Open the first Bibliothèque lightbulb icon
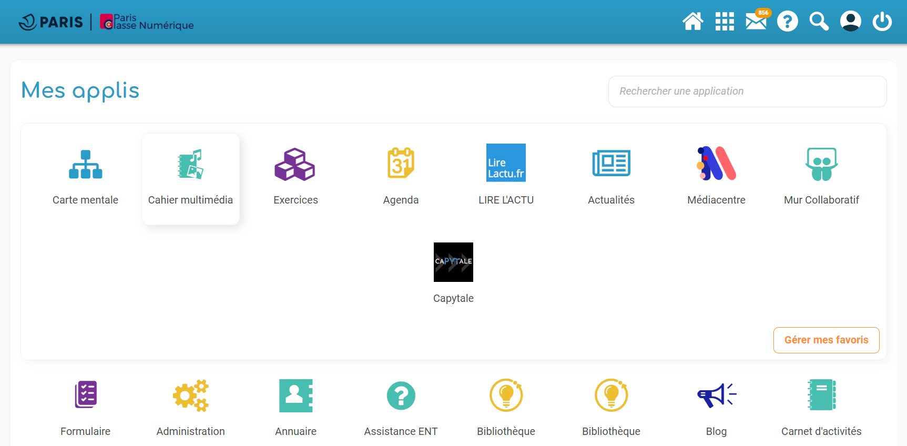Screen dimensions: 907x446 click(x=506, y=395)
